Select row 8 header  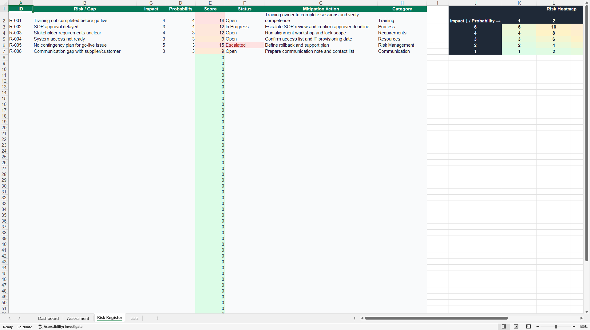(4, 58)
